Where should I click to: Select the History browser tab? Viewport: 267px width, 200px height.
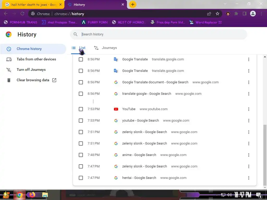click(x=96, y=5)
